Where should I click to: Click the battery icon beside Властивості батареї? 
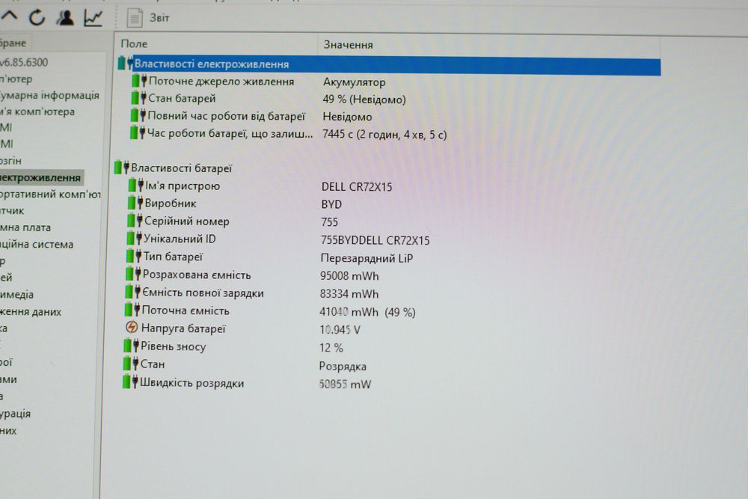(x=122, y=168)
